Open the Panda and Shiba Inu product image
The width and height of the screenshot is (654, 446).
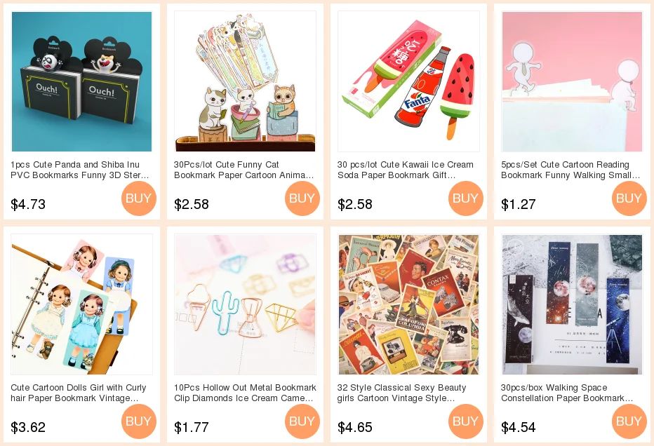81,81
